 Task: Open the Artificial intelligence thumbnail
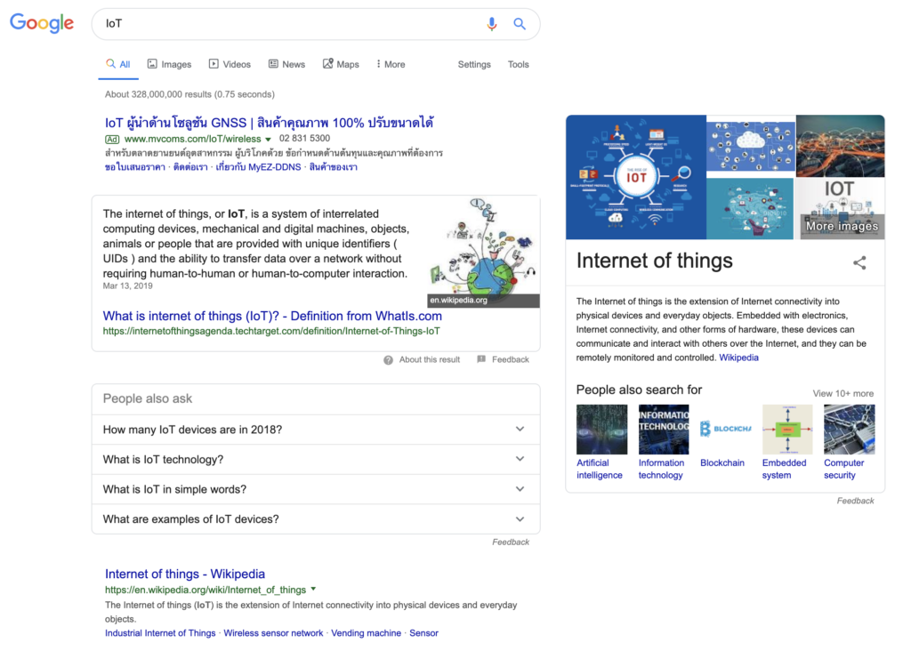[x=602, y=430]
